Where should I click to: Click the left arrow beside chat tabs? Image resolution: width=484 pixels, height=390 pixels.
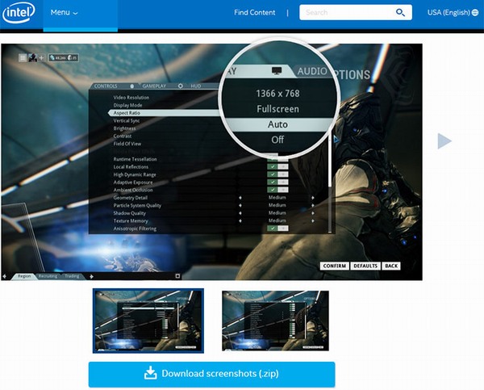click(5, 276)
